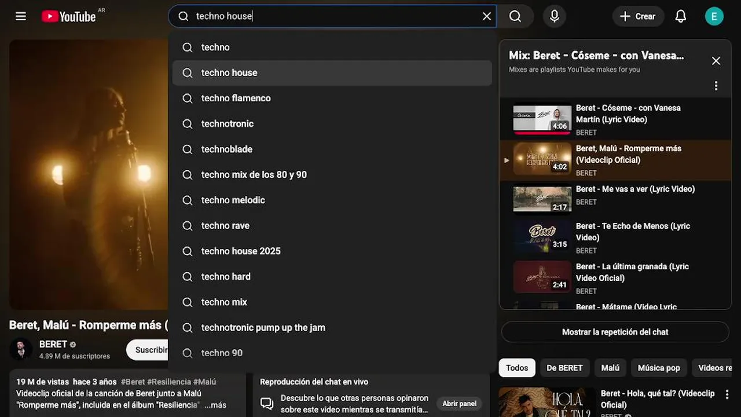Open BERET channel avatar
Image resolution: width=741 pixels, height=417 pixels.
point(21,349)
